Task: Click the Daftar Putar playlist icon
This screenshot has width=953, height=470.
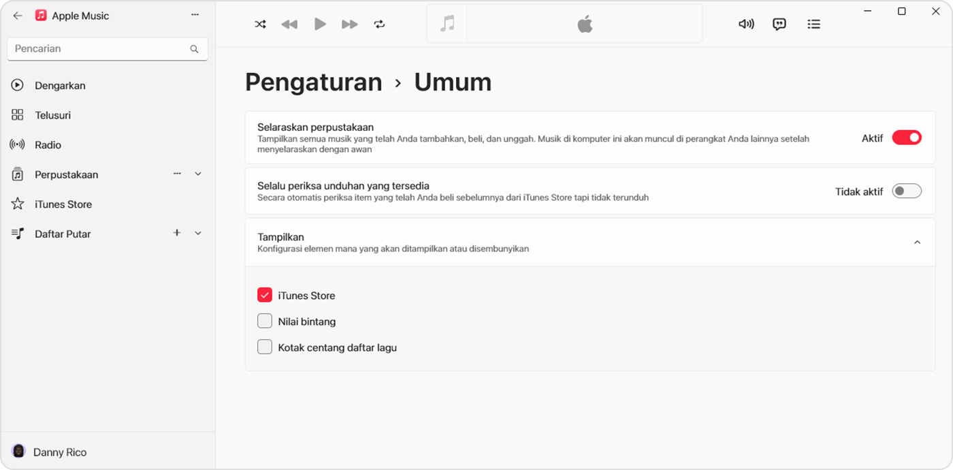Action: coord(18,234)
